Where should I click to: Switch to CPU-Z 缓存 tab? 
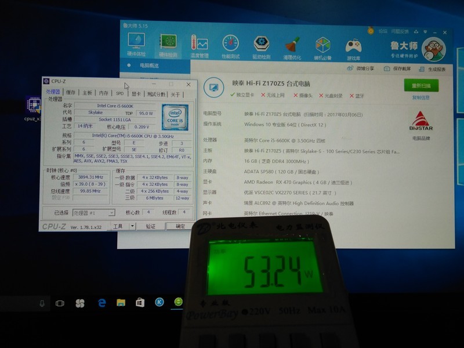[70, 92]
